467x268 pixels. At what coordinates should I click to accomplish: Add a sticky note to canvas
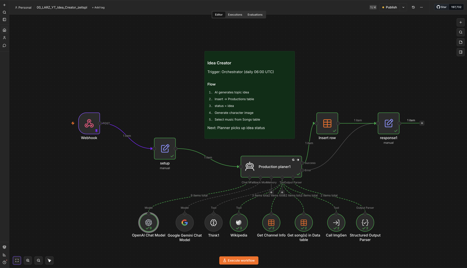point(461,42)
